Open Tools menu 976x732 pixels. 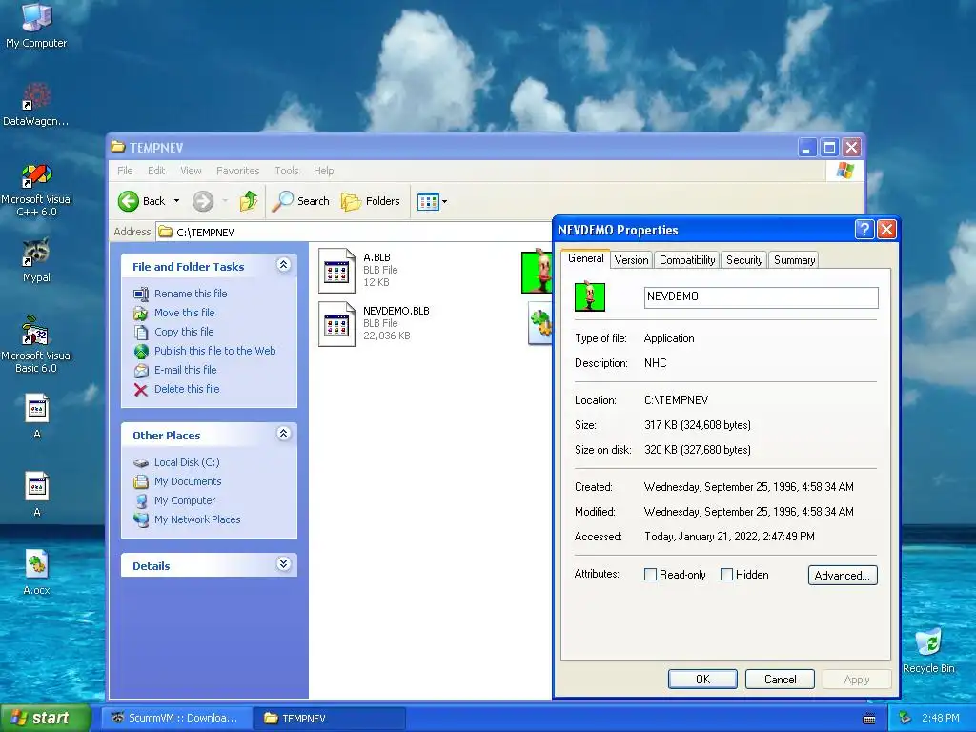tap(286, 171)
